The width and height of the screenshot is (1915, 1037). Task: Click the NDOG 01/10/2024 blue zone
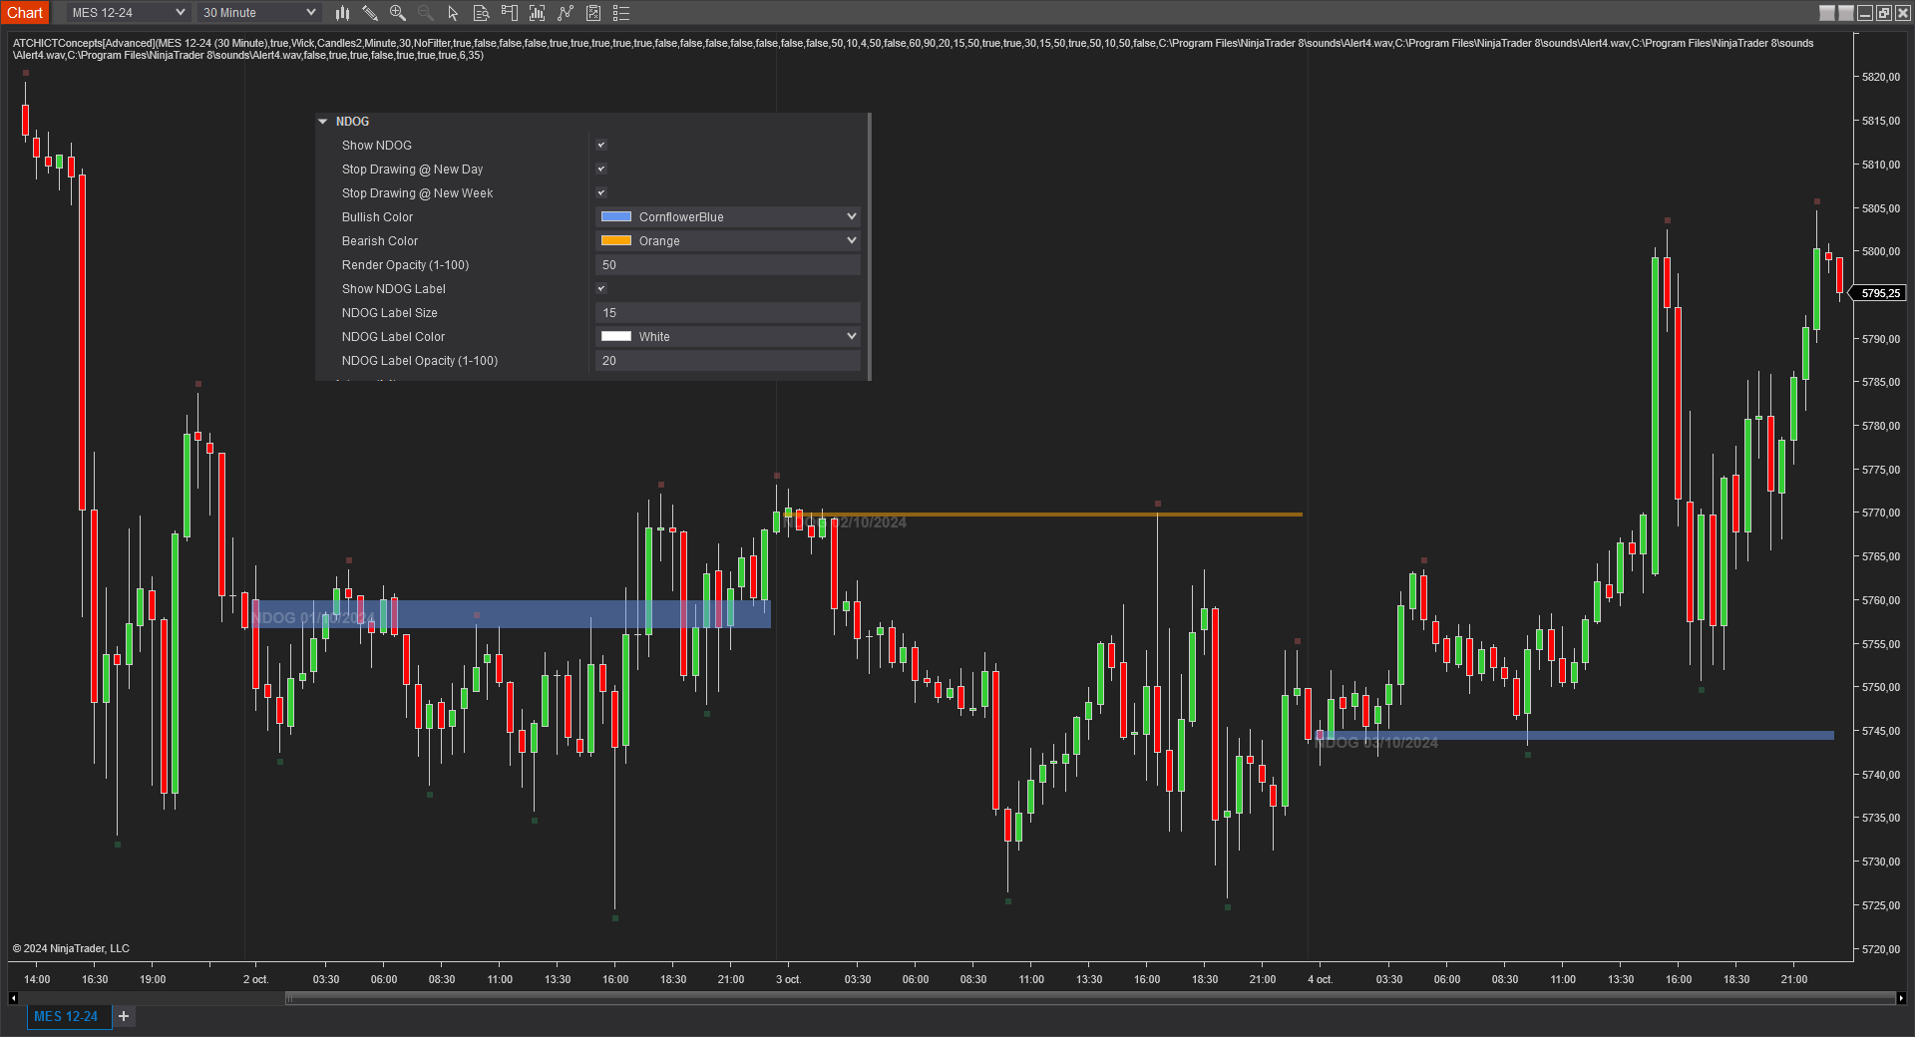point(511,613)
